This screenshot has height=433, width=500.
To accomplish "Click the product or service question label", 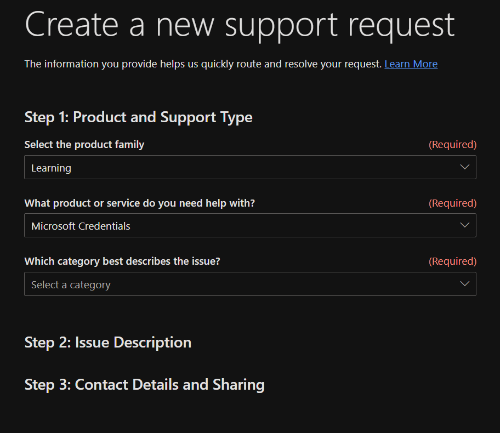I will click(140, 203).
